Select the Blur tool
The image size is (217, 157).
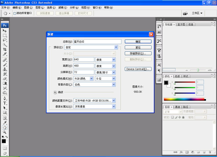click(x=5, y=88)
